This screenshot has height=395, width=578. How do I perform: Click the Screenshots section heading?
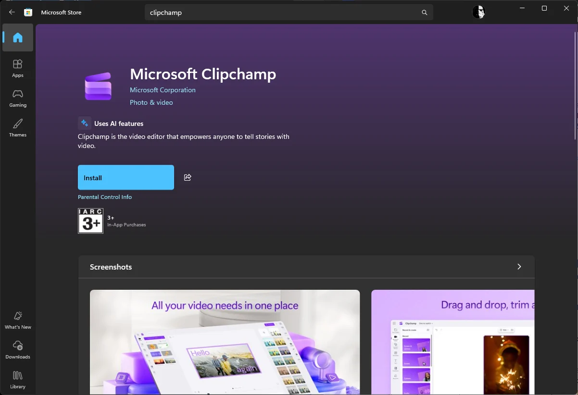coord(111,267)
